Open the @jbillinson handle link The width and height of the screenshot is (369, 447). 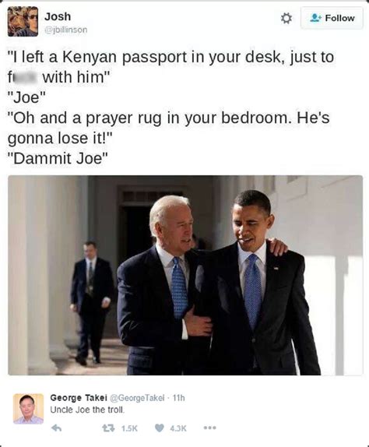click(x=66, y=30)
